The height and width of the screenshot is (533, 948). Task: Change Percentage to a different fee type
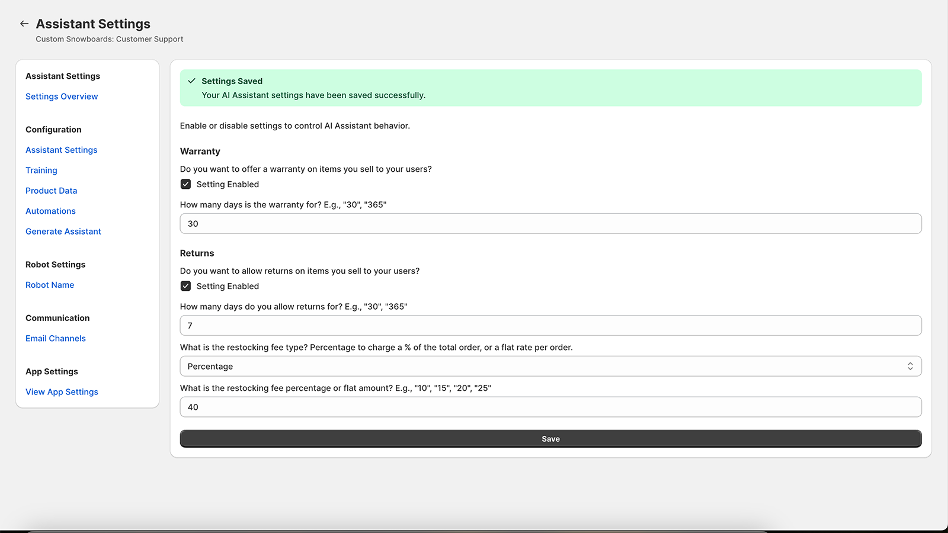coord(550,366)
